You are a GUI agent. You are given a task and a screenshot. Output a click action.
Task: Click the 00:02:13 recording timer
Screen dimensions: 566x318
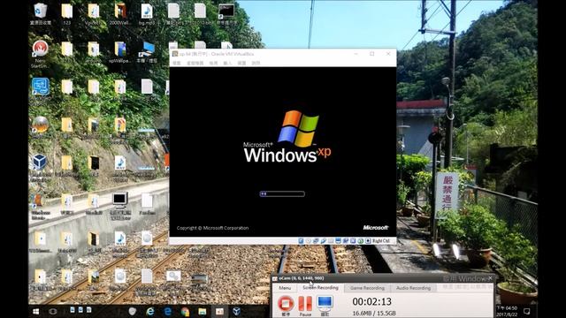371,301
